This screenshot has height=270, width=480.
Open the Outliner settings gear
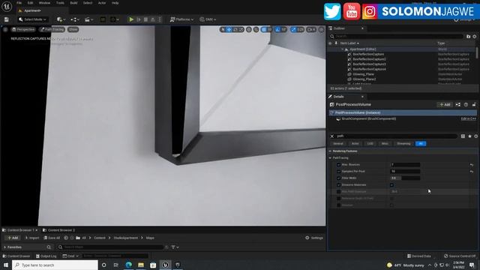tap(475, 37)
